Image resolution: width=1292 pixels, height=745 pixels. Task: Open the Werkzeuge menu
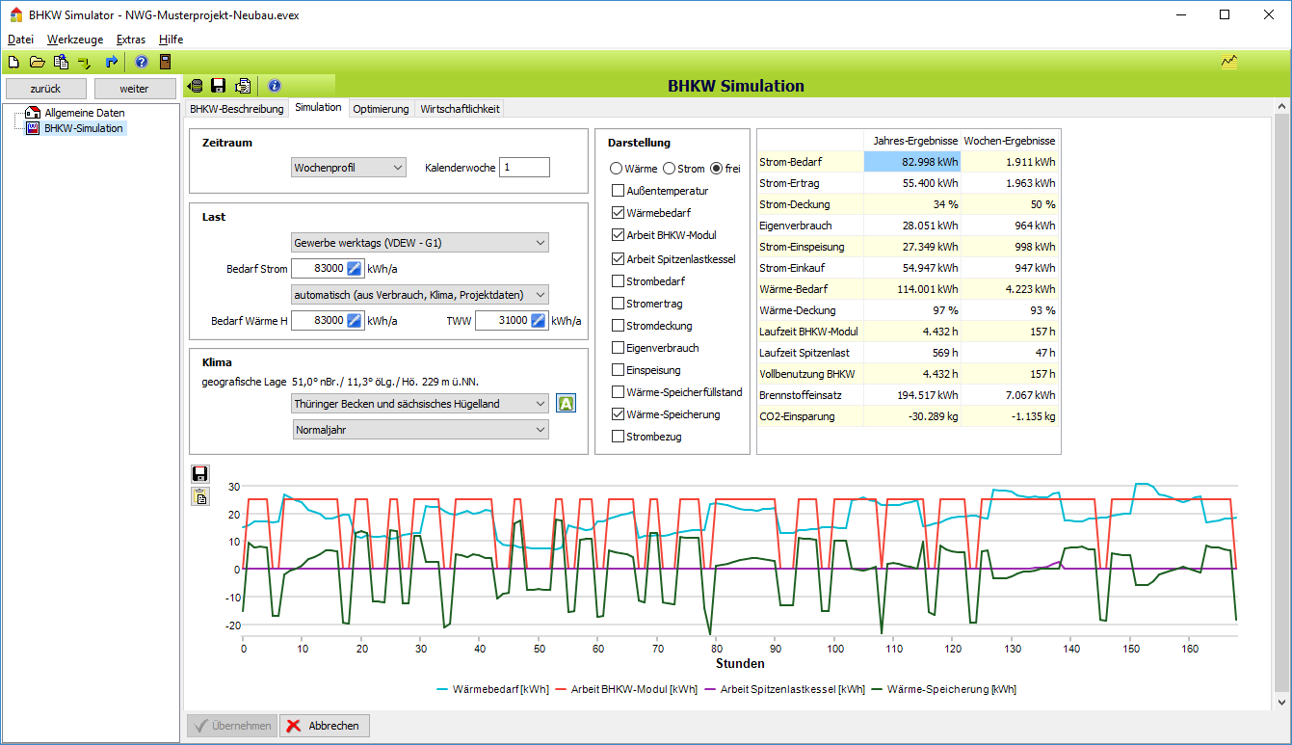click(75, 40)
